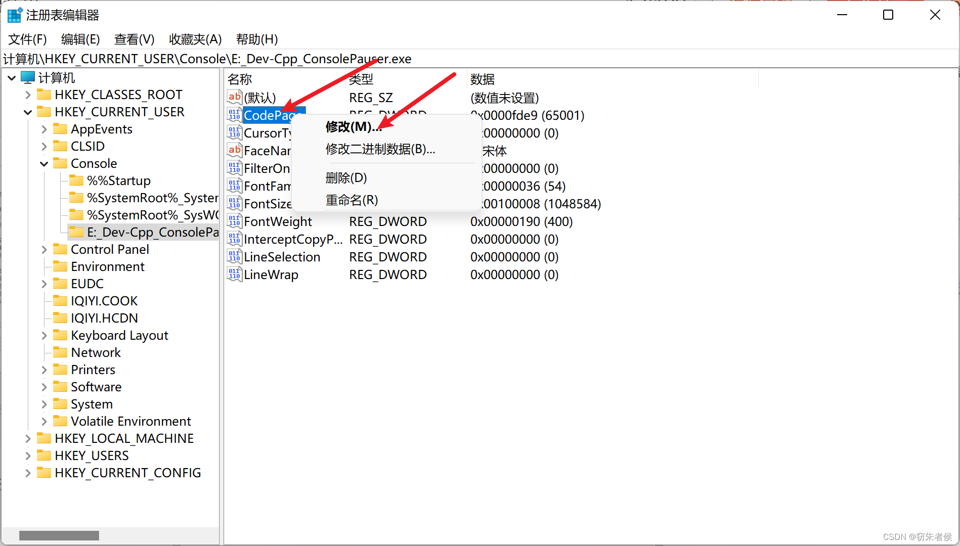The height and width of the screenshot is (546, 960).
Task: Click the DWORD icon beside FontWeight
Action: (x=234, y=221)
